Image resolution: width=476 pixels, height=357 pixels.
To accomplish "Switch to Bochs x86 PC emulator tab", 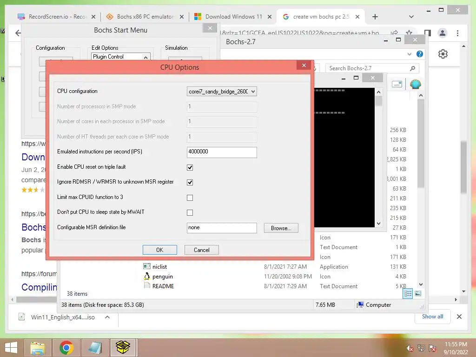I will point(145,17).
